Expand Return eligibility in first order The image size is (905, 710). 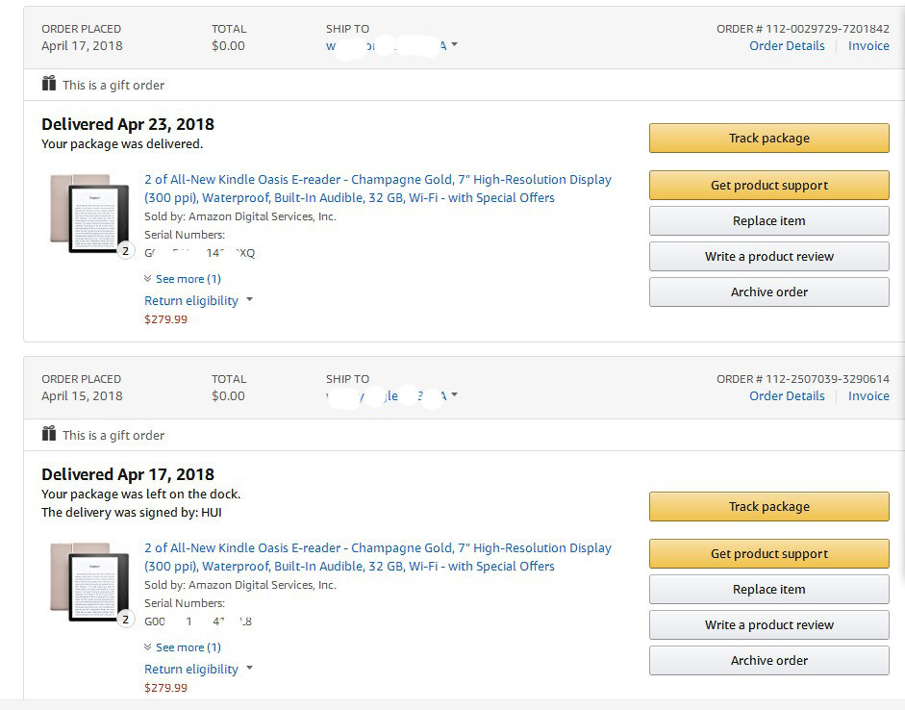point(197,300)
